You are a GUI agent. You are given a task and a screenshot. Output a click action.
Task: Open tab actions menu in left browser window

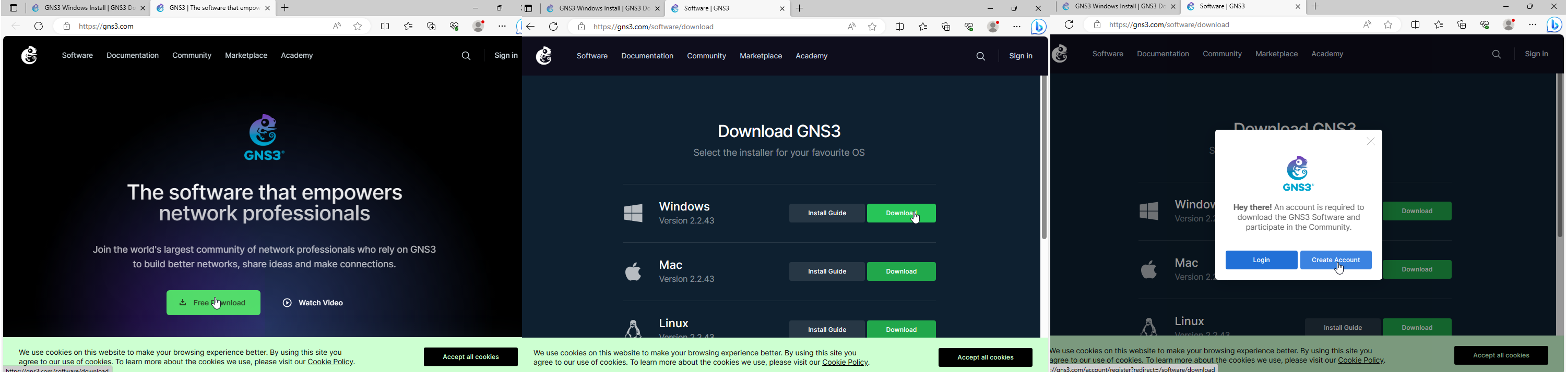14,8
